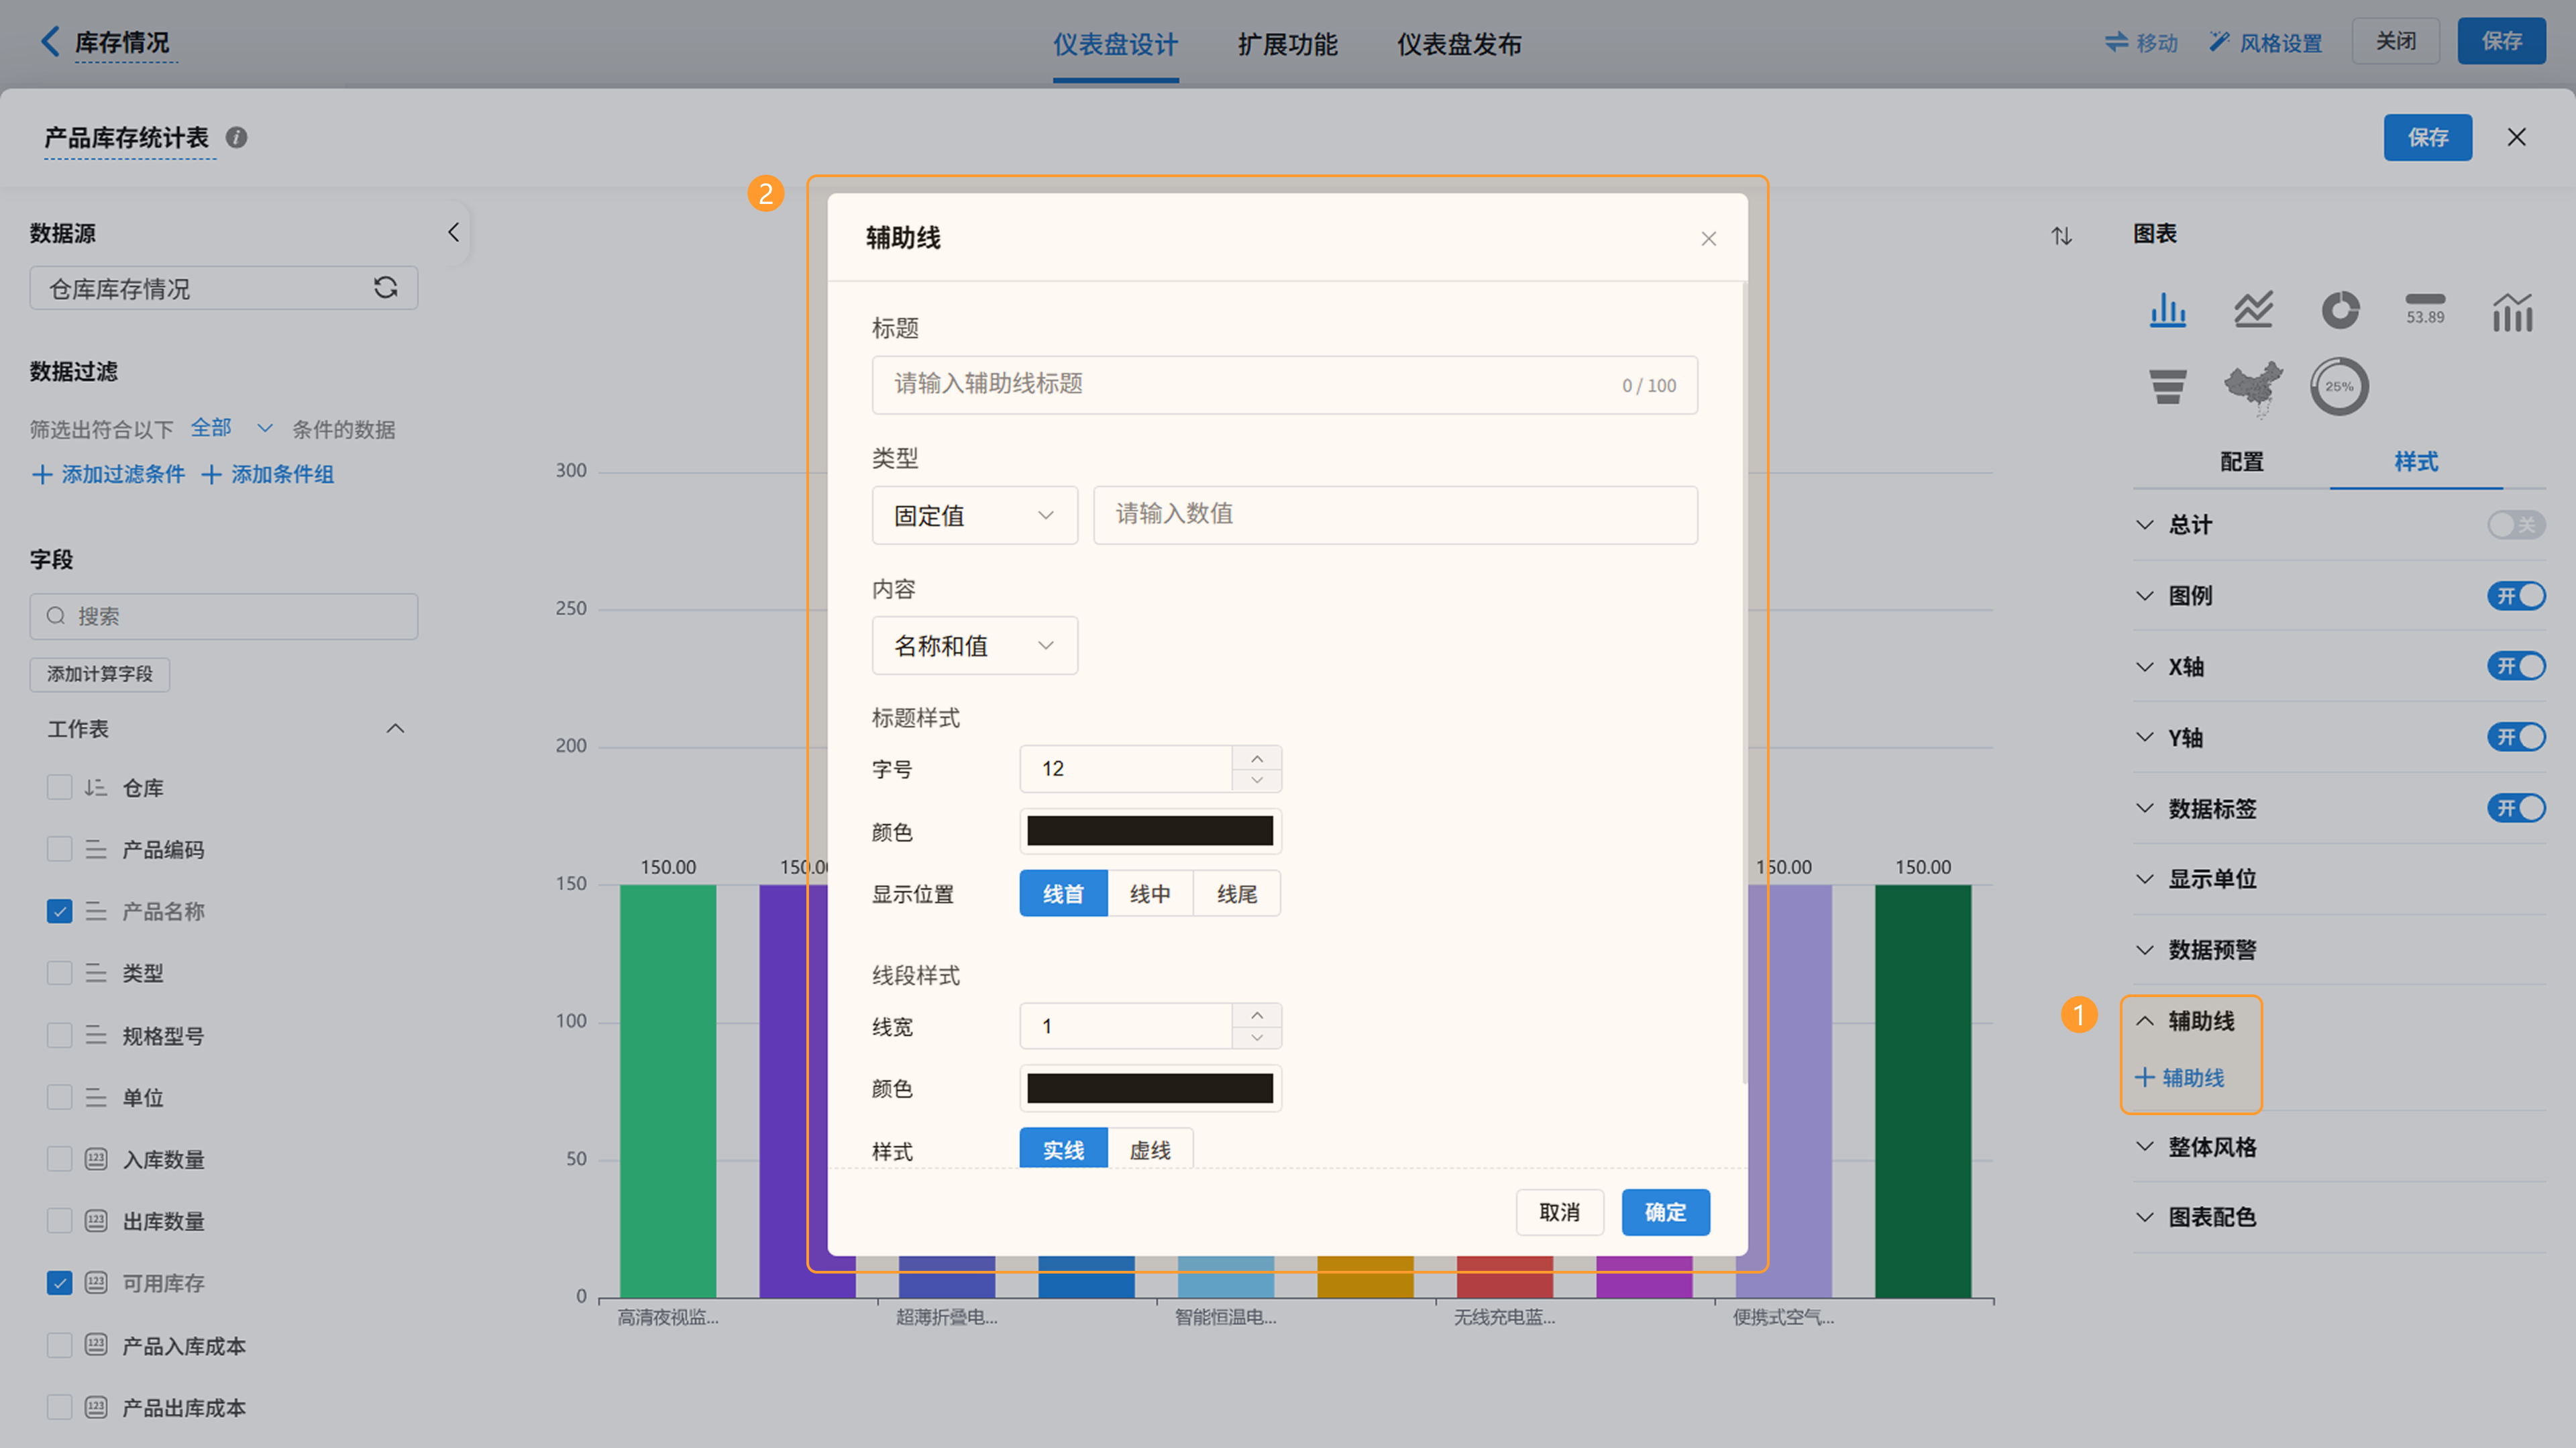Open the 名称和值 content dropdown
The width and height of the screenshot is (2576, 1448).
click(x=974, y=646)
